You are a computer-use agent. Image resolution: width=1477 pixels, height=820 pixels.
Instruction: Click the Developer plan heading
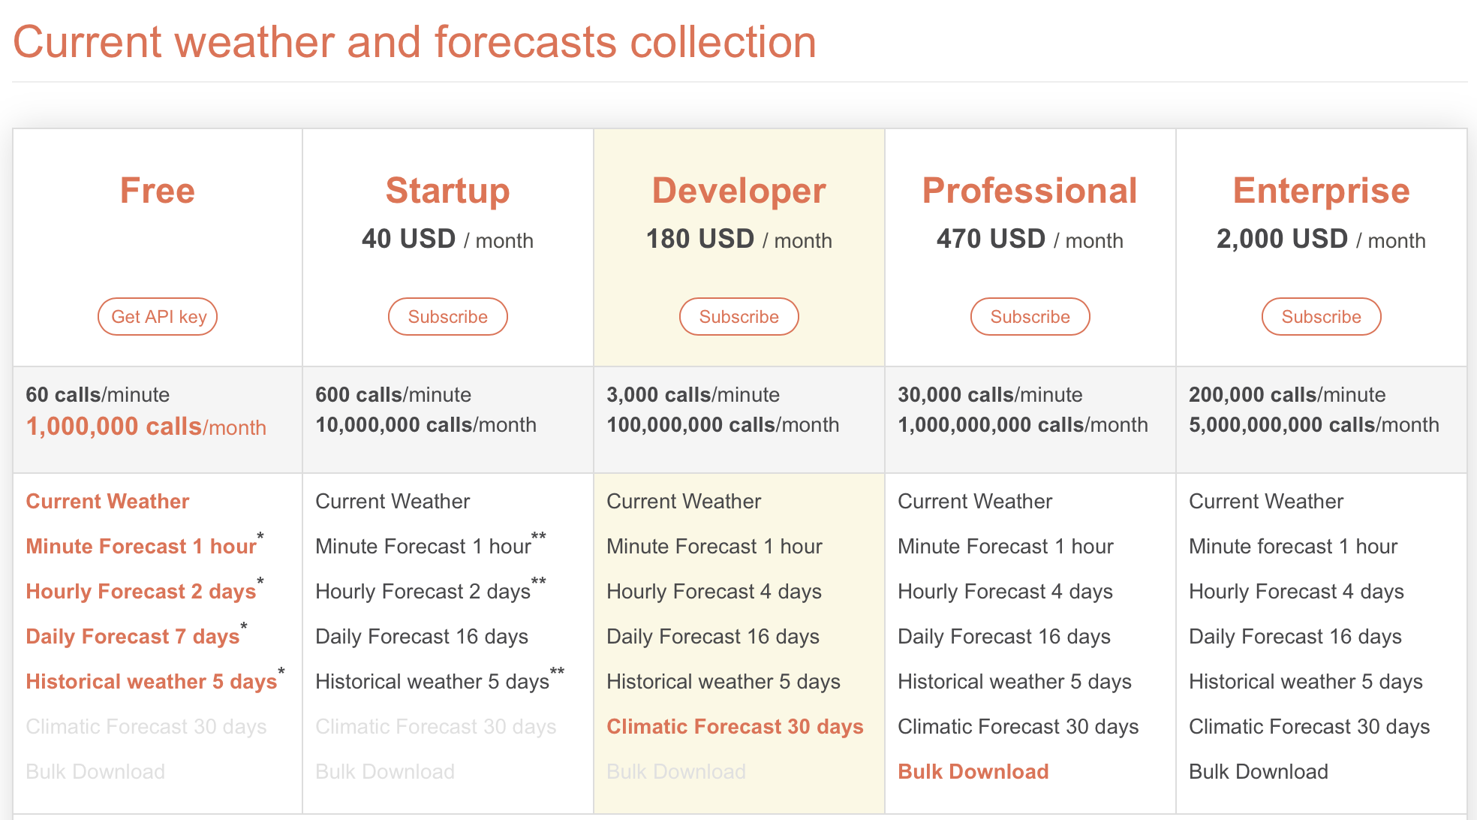point(739,191)
